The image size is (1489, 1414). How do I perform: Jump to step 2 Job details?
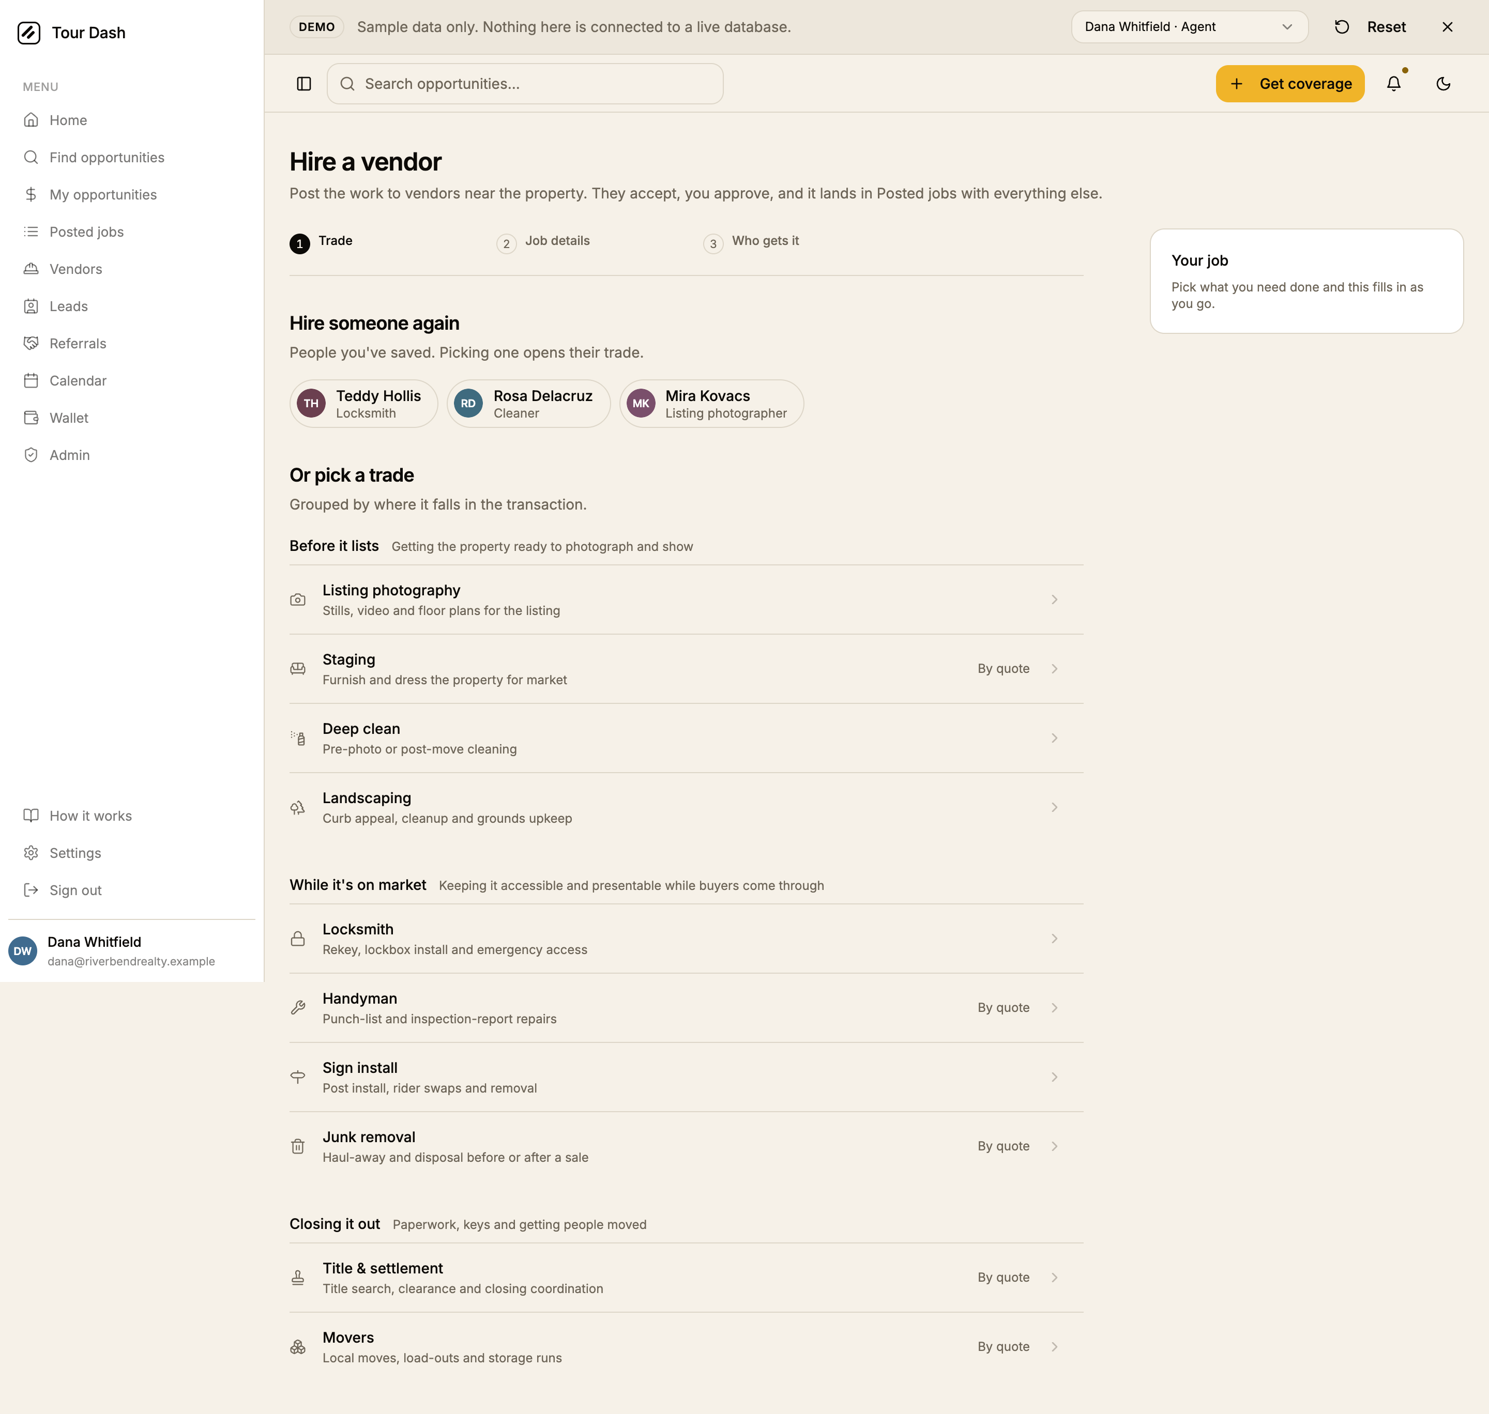pyautogui.click(x=543, y=242)
